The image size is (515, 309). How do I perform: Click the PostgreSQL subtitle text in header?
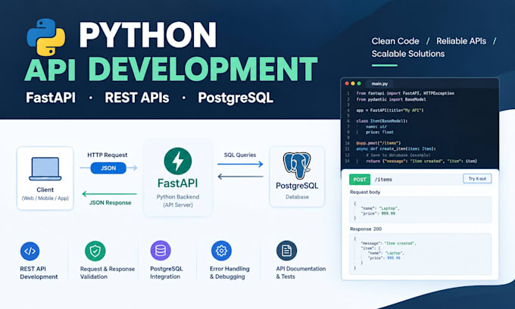tap(236, 98)
